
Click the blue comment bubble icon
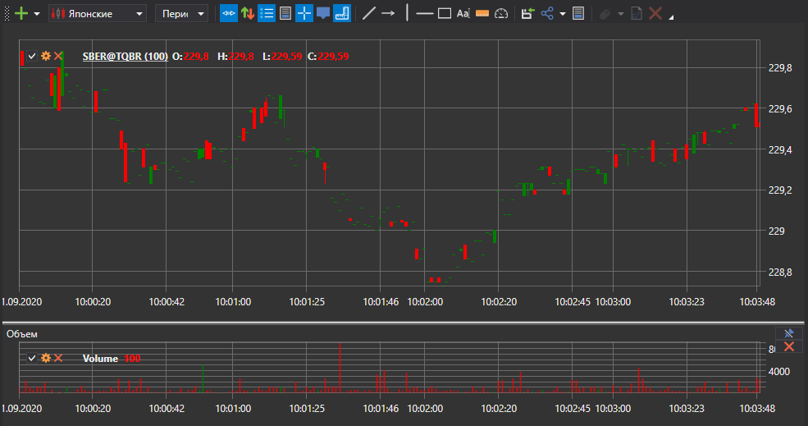click(x=323, y=13)
